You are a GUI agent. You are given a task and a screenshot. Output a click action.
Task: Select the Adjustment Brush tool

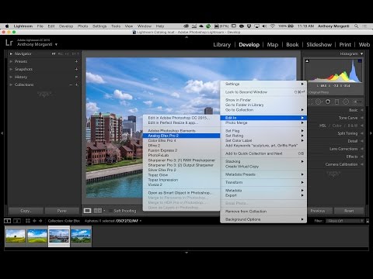coord(357,102)
